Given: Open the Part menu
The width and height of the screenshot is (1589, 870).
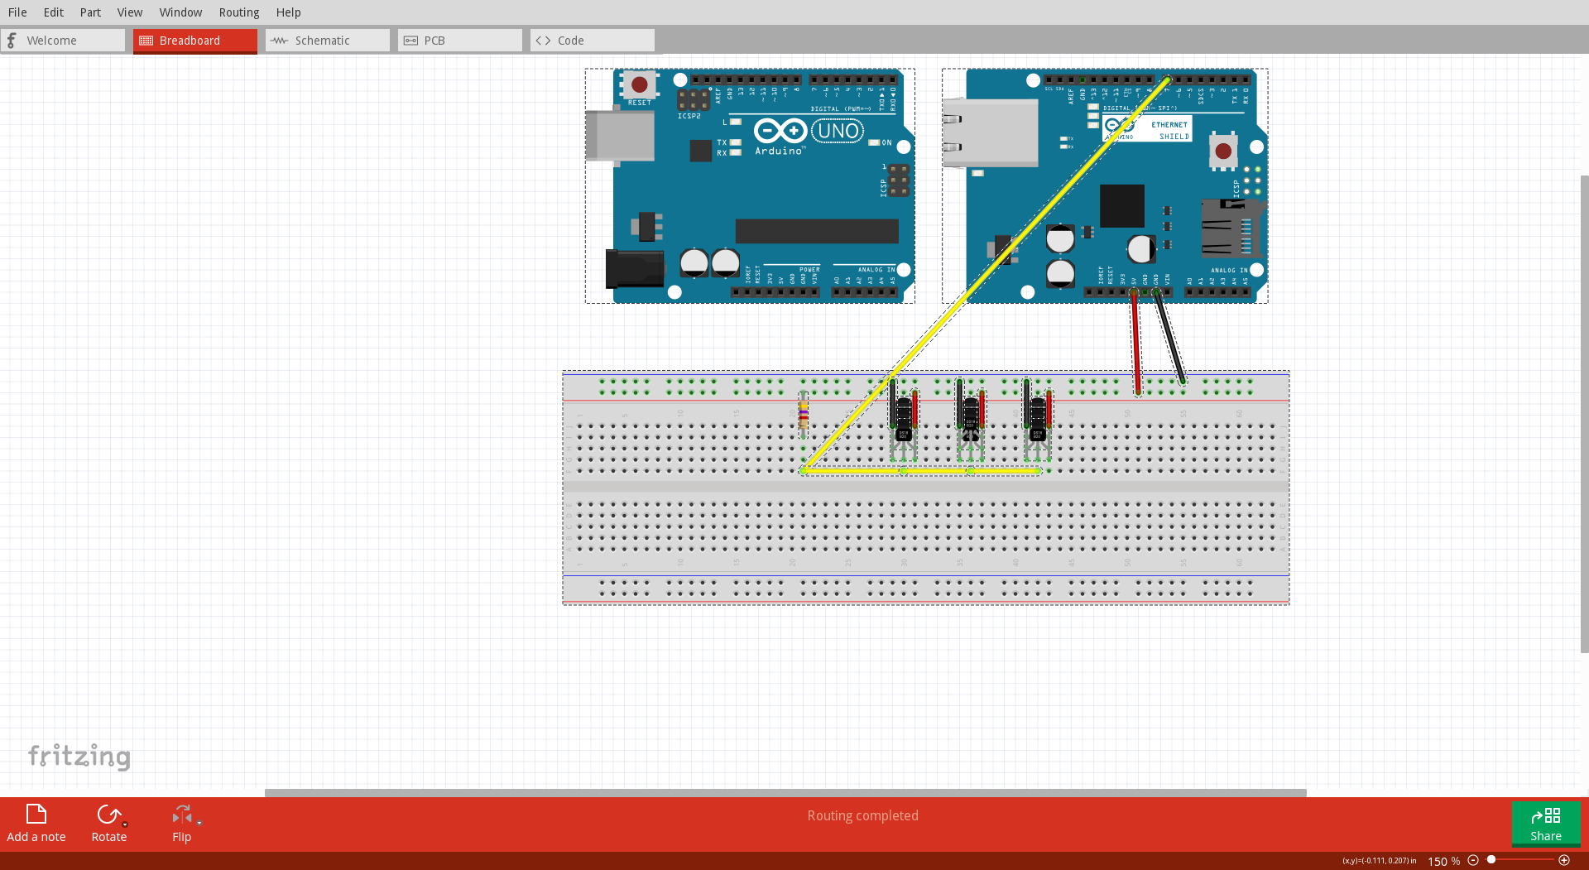Looking at the screenshot, I should [x=90, y=12].
